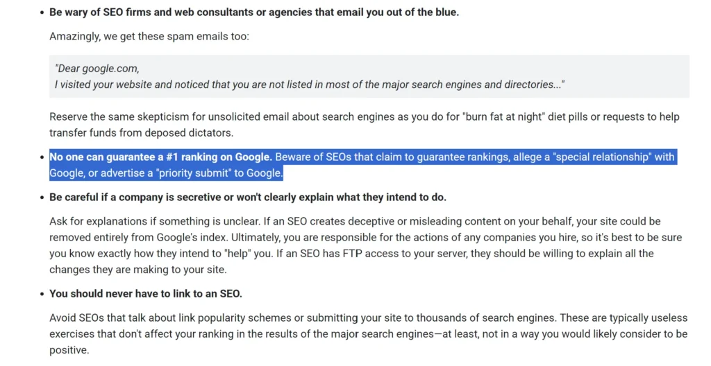
Task: Click the quoted "Dear google.com" line
Action: pos(97,69)
